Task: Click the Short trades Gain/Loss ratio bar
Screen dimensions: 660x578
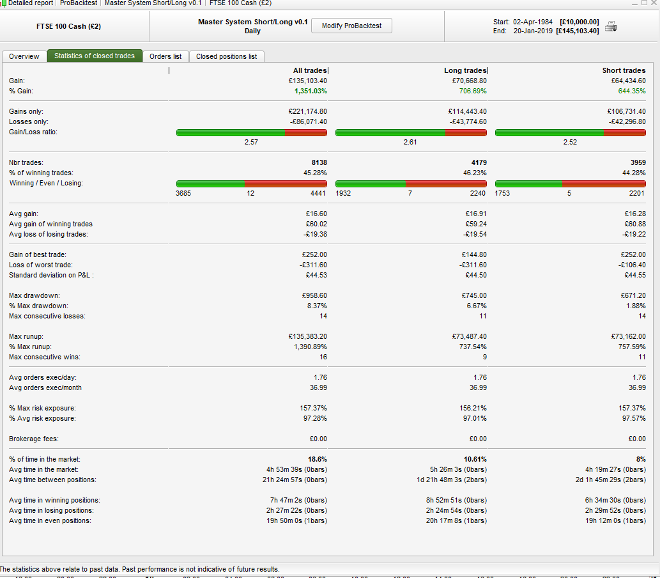Action: tap(571, 133)
